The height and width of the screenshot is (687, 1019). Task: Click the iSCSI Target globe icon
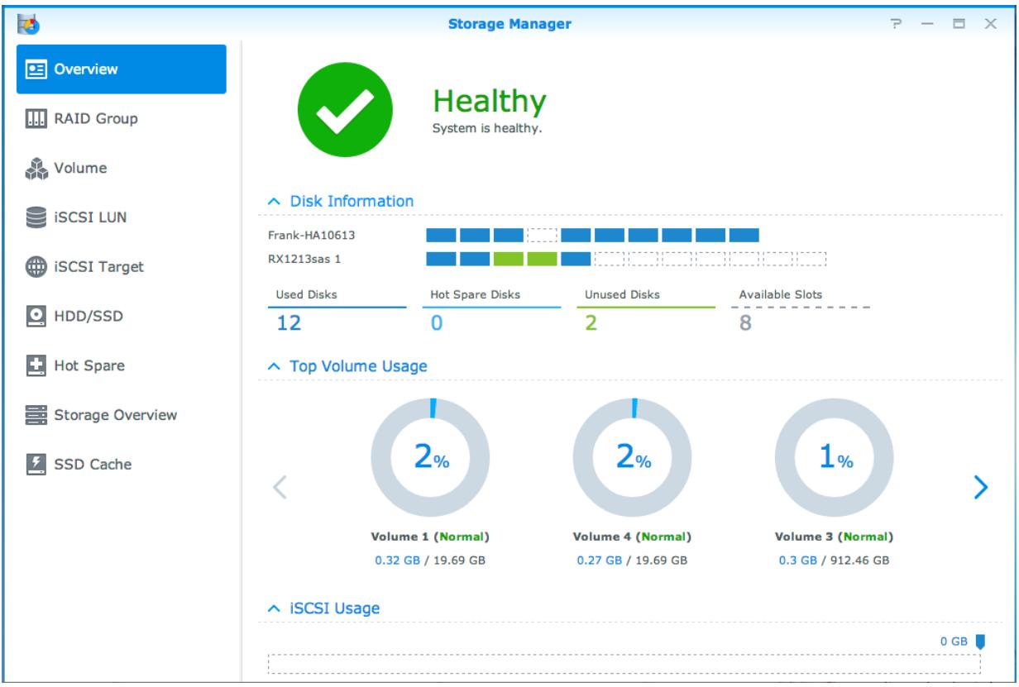tap(37, 267)
